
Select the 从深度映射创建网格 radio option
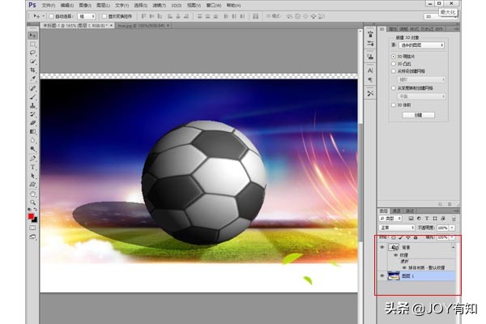click(x=394, y=88)
